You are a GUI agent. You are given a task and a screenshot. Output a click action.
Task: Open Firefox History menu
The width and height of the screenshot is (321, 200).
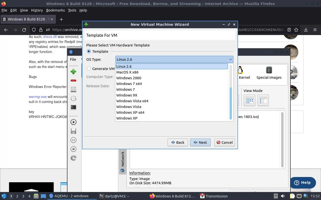pos(37,10)
